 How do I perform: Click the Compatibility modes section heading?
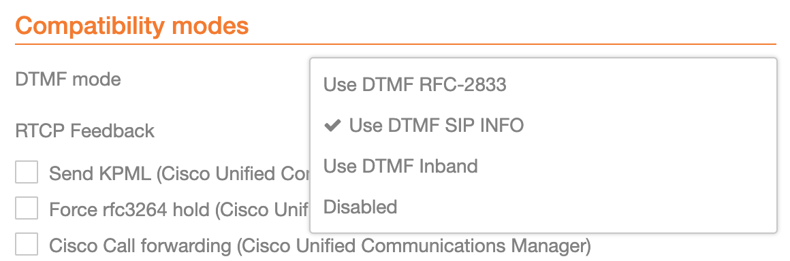click(132, 24)
